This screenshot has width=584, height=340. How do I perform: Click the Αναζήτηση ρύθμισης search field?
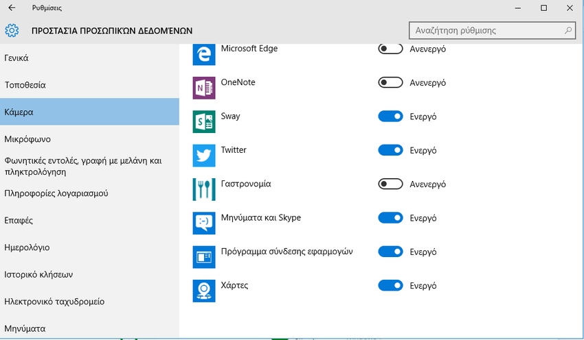[484, 31]
